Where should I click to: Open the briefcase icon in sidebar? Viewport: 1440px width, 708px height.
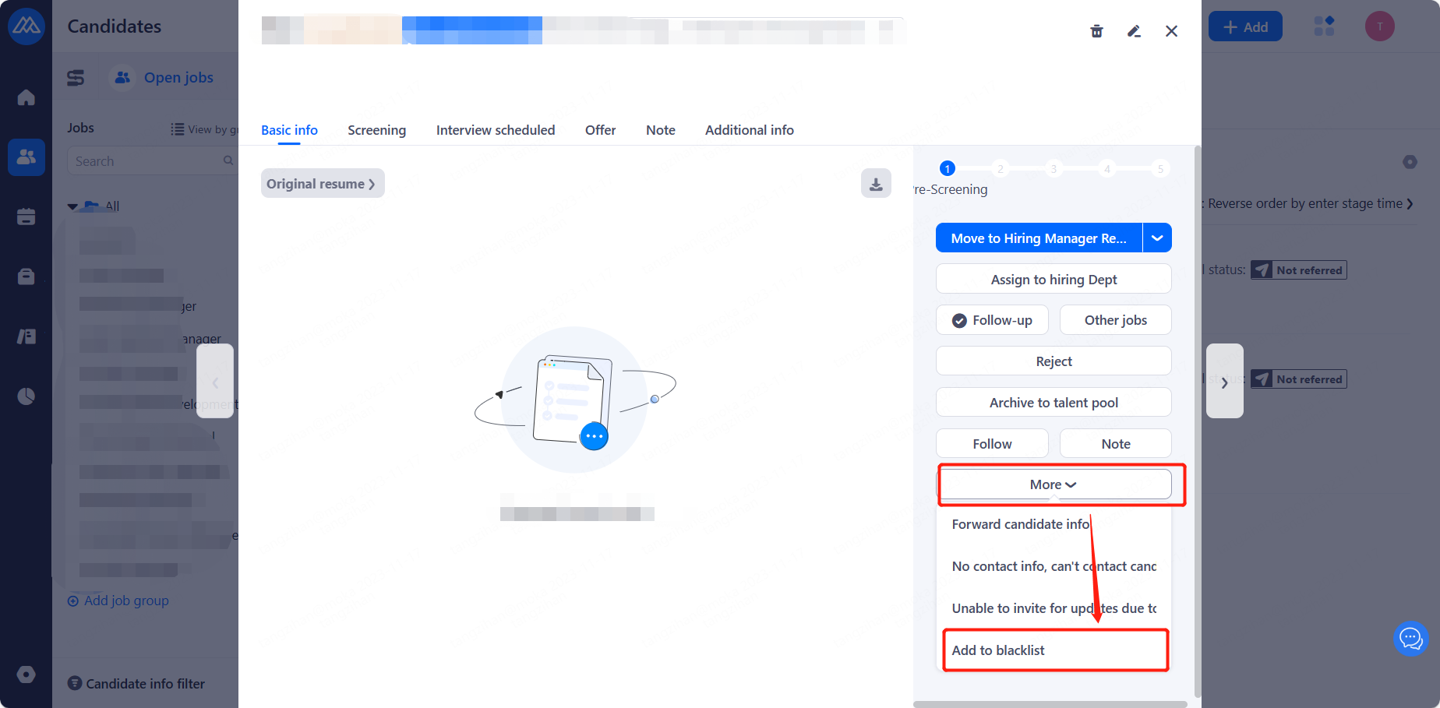coord(26,277)
